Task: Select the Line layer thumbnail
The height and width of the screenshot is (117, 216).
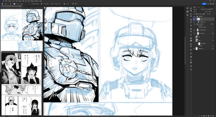Action: [198, 19]
